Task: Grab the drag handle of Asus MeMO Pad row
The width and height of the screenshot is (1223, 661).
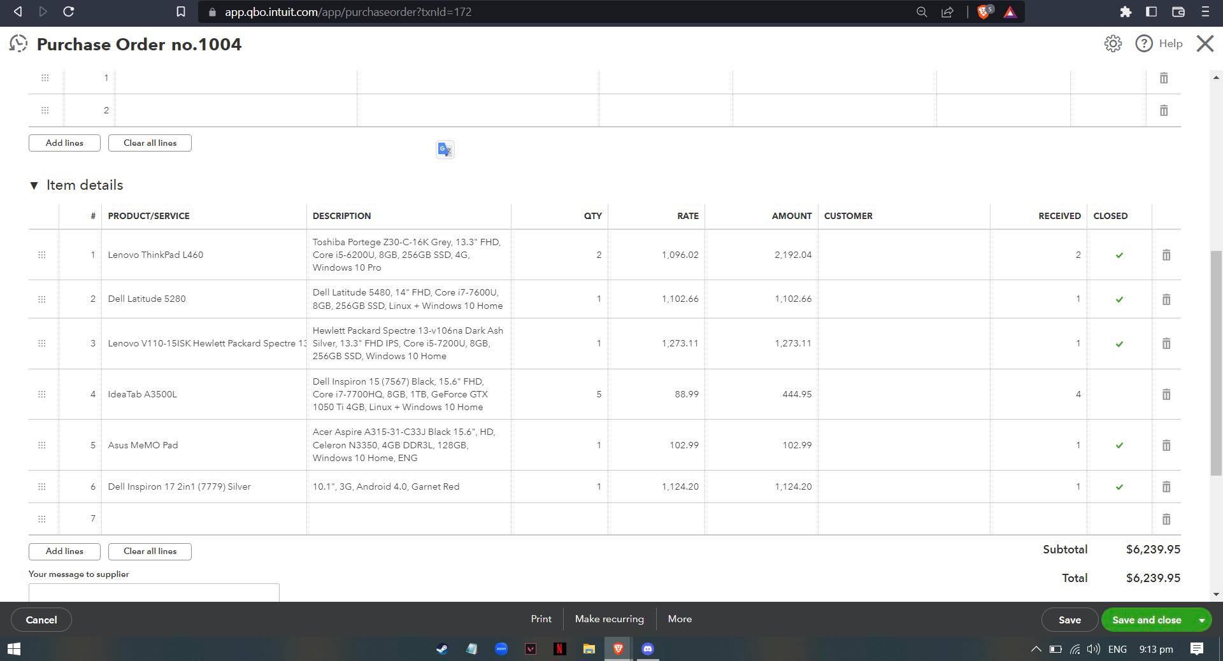Action: pyautogui.click(x=42, y=445)
